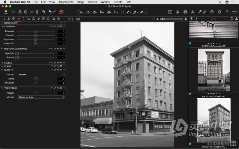Image resolution: width=239 pixels, height=149 pixels.
Task: Collapse the Exposure panel
Action: tap(2, 27)
